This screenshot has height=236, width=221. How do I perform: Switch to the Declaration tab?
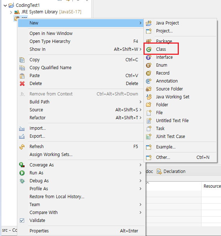(171, 172)
